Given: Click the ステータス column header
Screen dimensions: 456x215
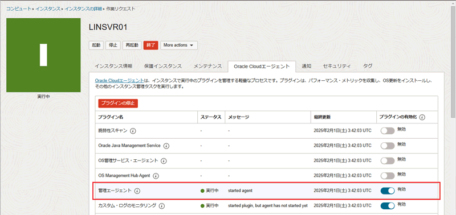Looking at the screenshot, I should coord(211,118).
